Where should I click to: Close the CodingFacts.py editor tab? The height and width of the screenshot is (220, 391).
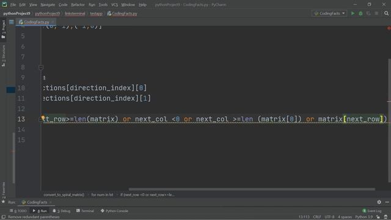coord(53,22)
